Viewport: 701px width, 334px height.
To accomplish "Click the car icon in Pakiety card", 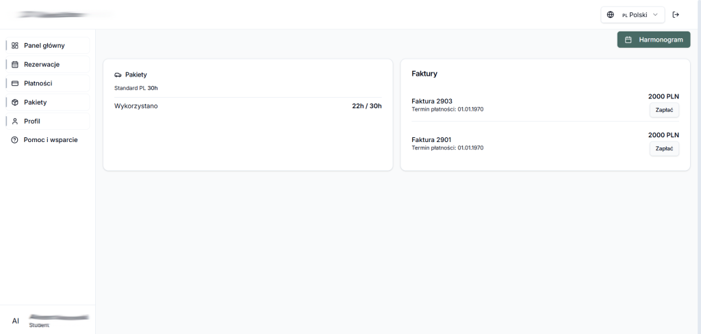I will click(x=118, y=74).
